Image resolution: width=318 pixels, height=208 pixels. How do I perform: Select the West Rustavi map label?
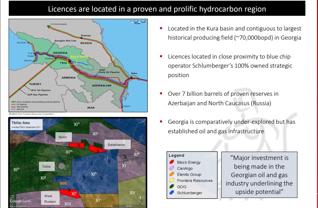coord(50,199)
